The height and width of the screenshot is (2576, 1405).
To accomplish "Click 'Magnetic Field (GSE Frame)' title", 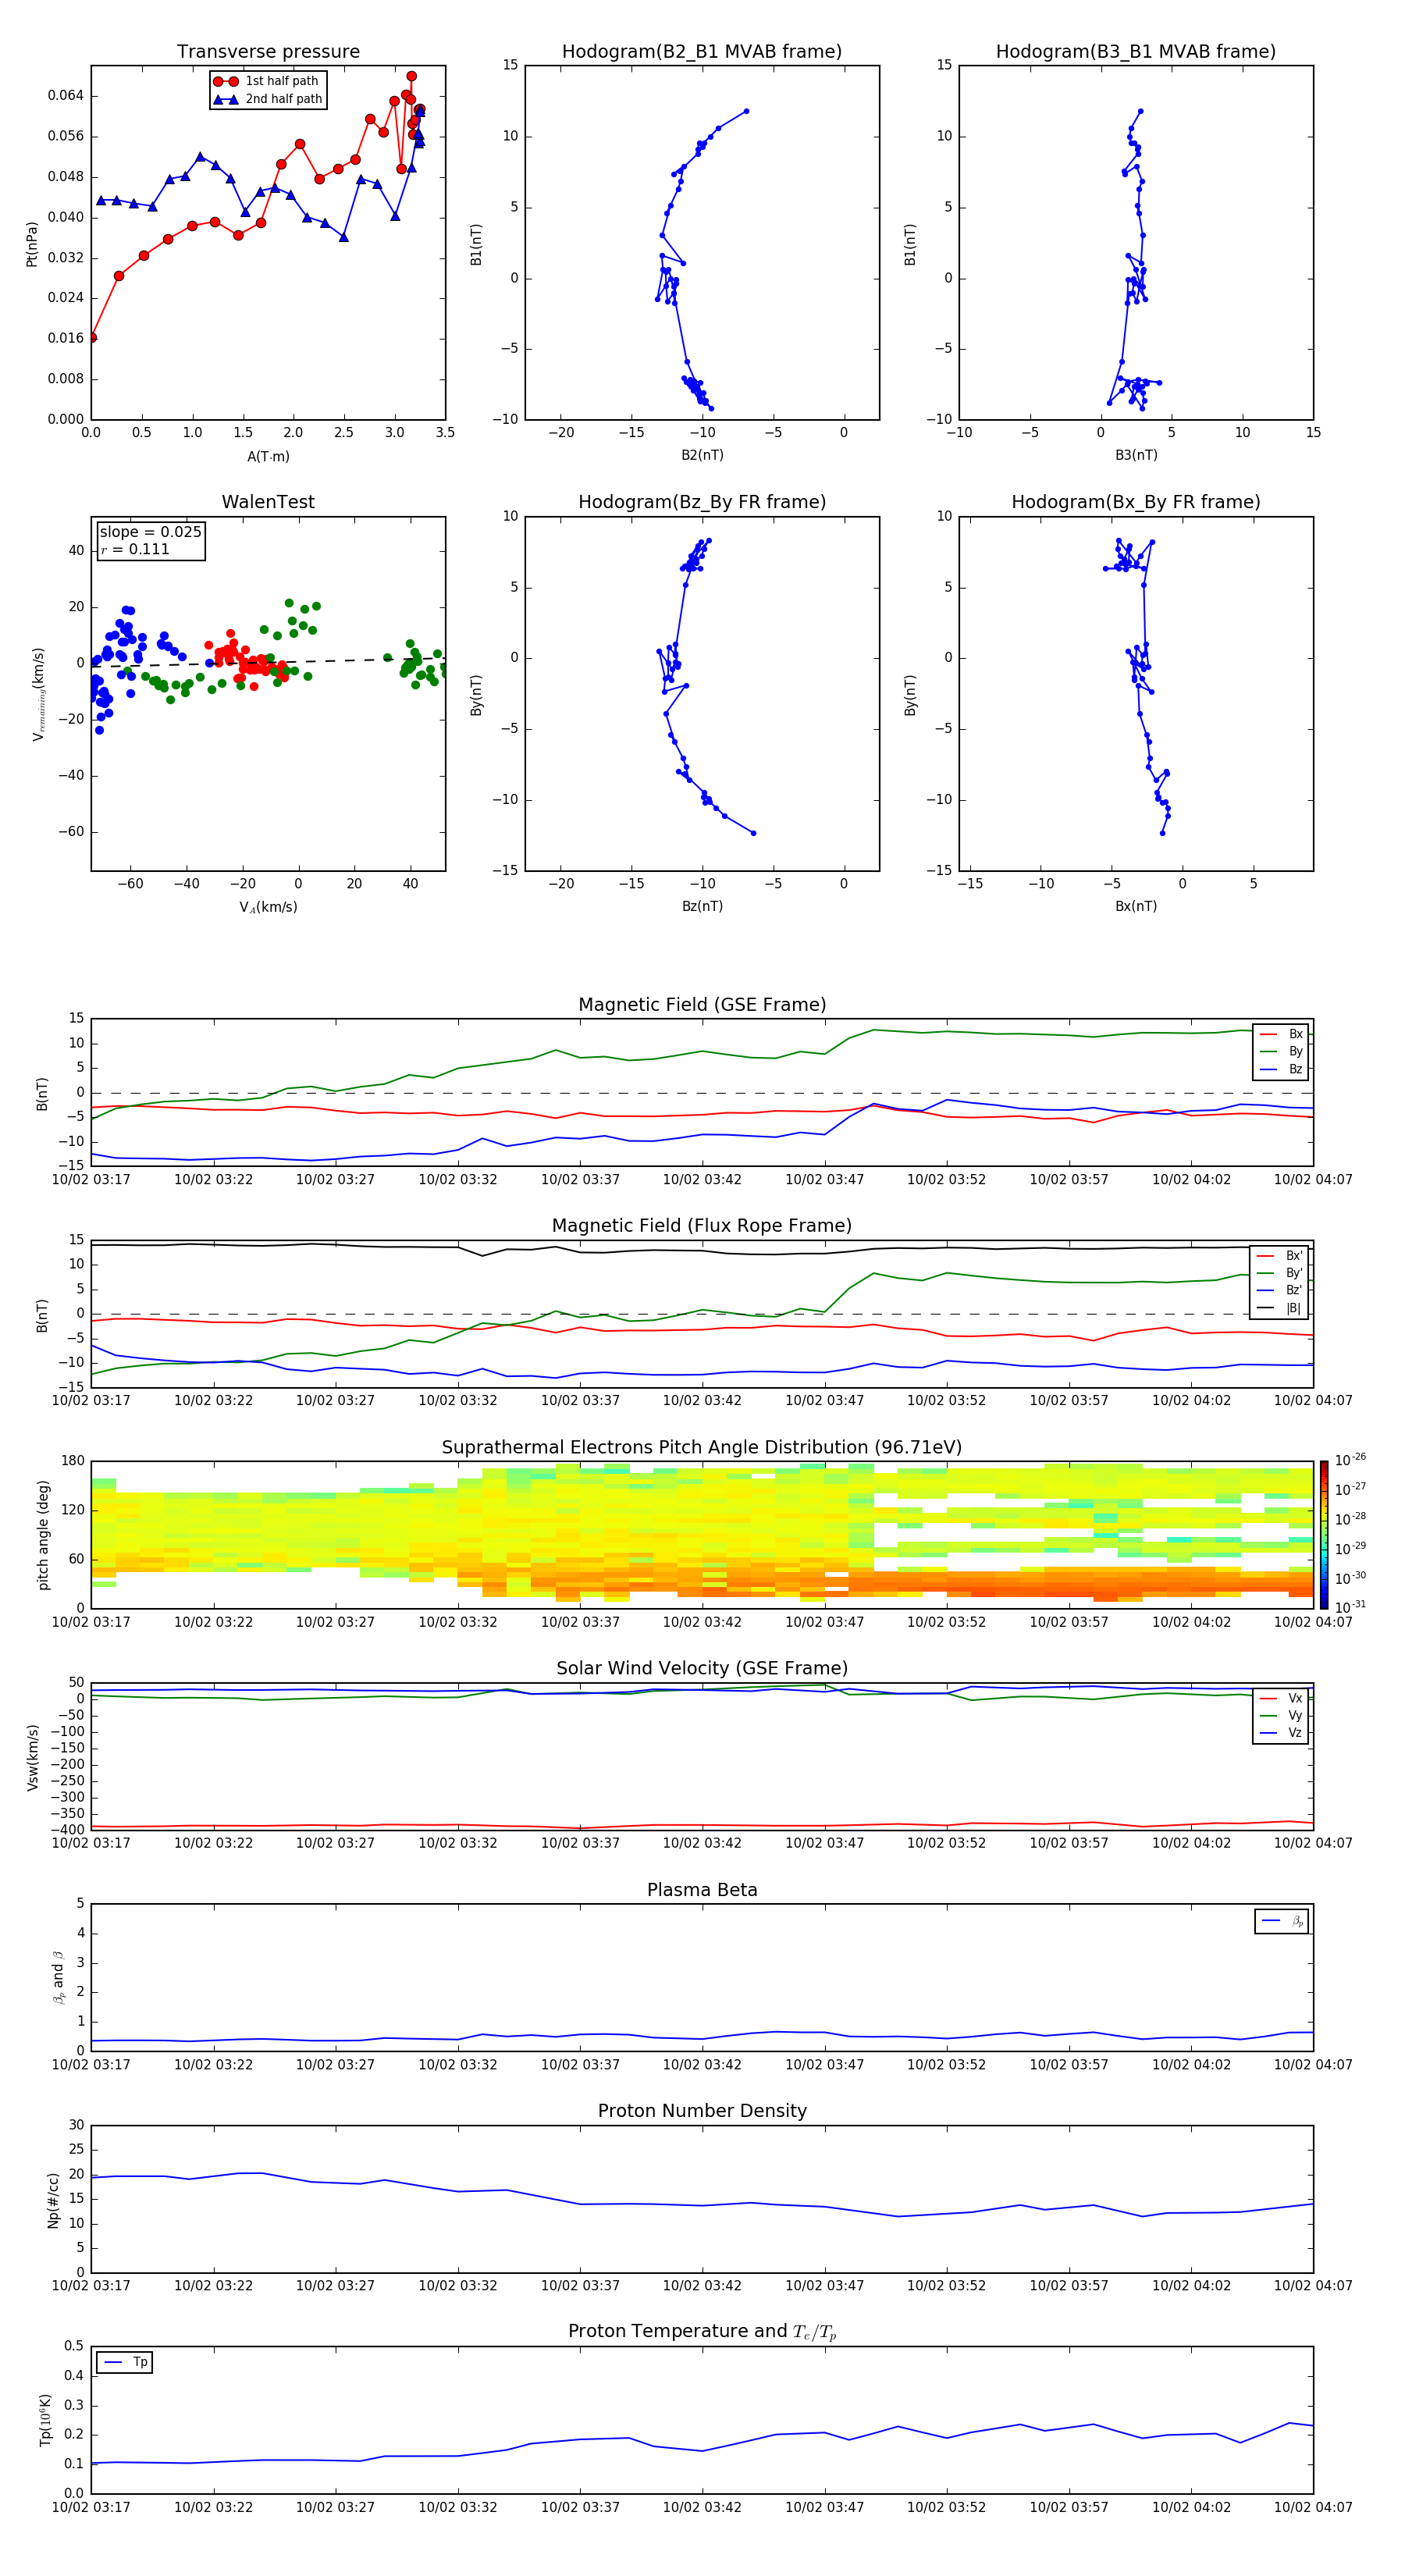I will pos(702,1005).
